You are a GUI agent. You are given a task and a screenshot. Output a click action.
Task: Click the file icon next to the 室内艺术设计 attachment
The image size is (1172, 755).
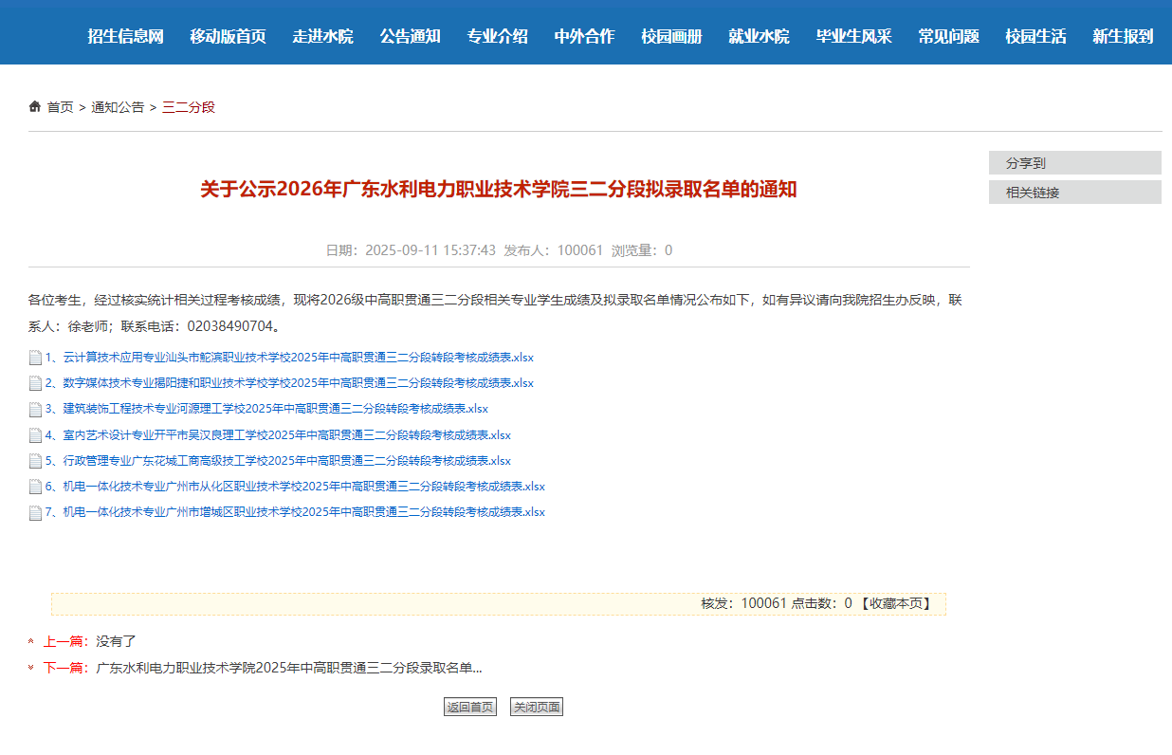34,434
